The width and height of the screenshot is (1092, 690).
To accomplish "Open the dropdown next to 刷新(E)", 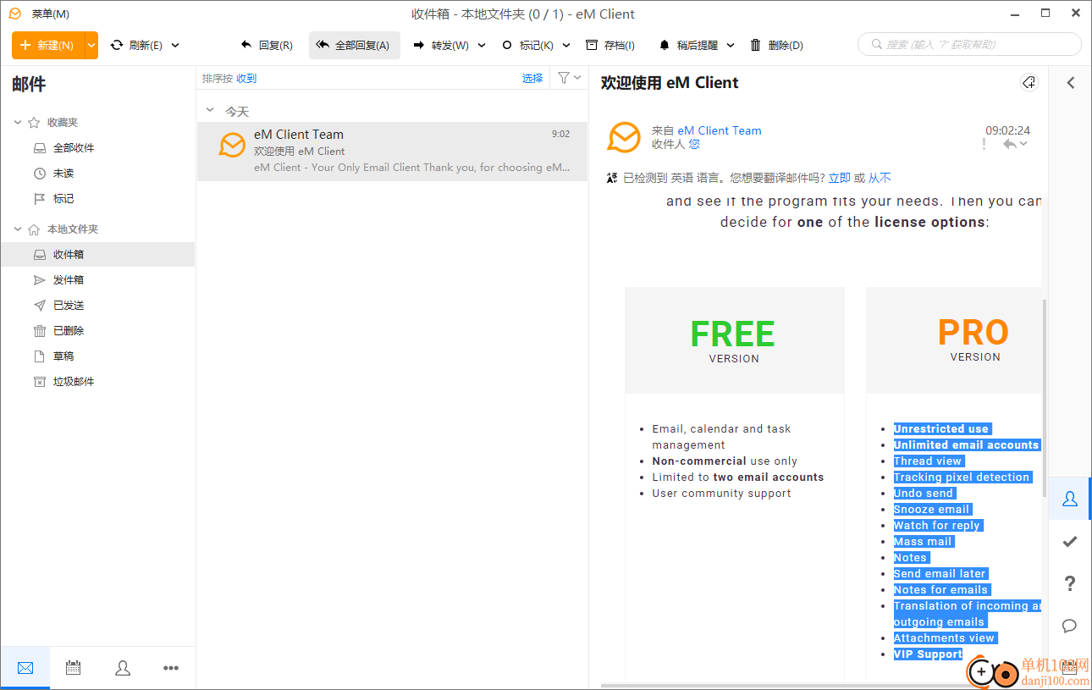I will tap(175, 46).
